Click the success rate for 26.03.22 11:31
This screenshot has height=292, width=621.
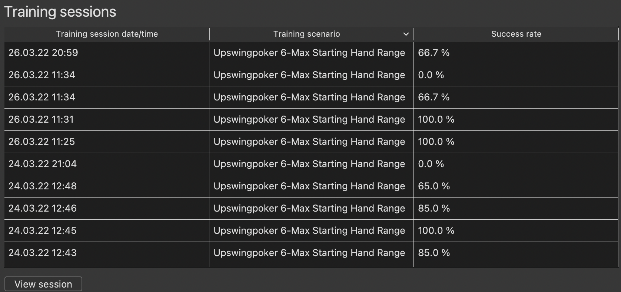436,119
